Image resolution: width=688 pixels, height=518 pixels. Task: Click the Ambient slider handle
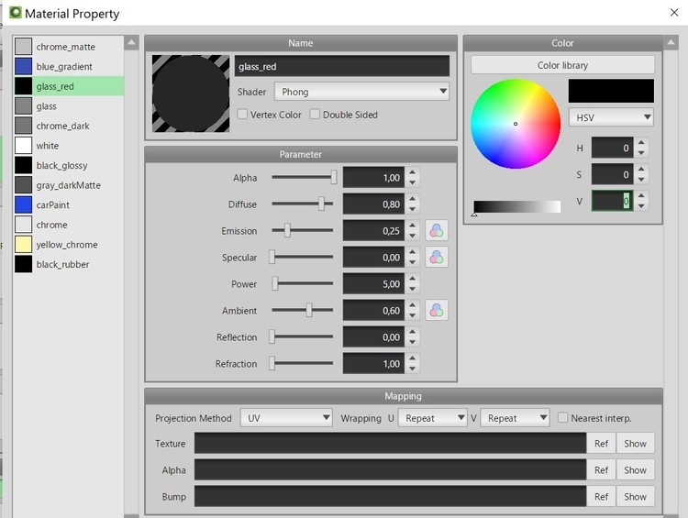tap(309, 310)
